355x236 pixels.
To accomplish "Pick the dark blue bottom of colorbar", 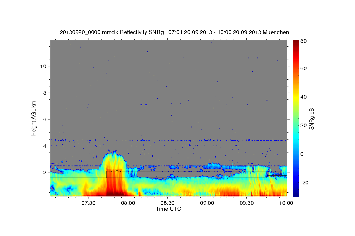I will (x=296, y=193).
